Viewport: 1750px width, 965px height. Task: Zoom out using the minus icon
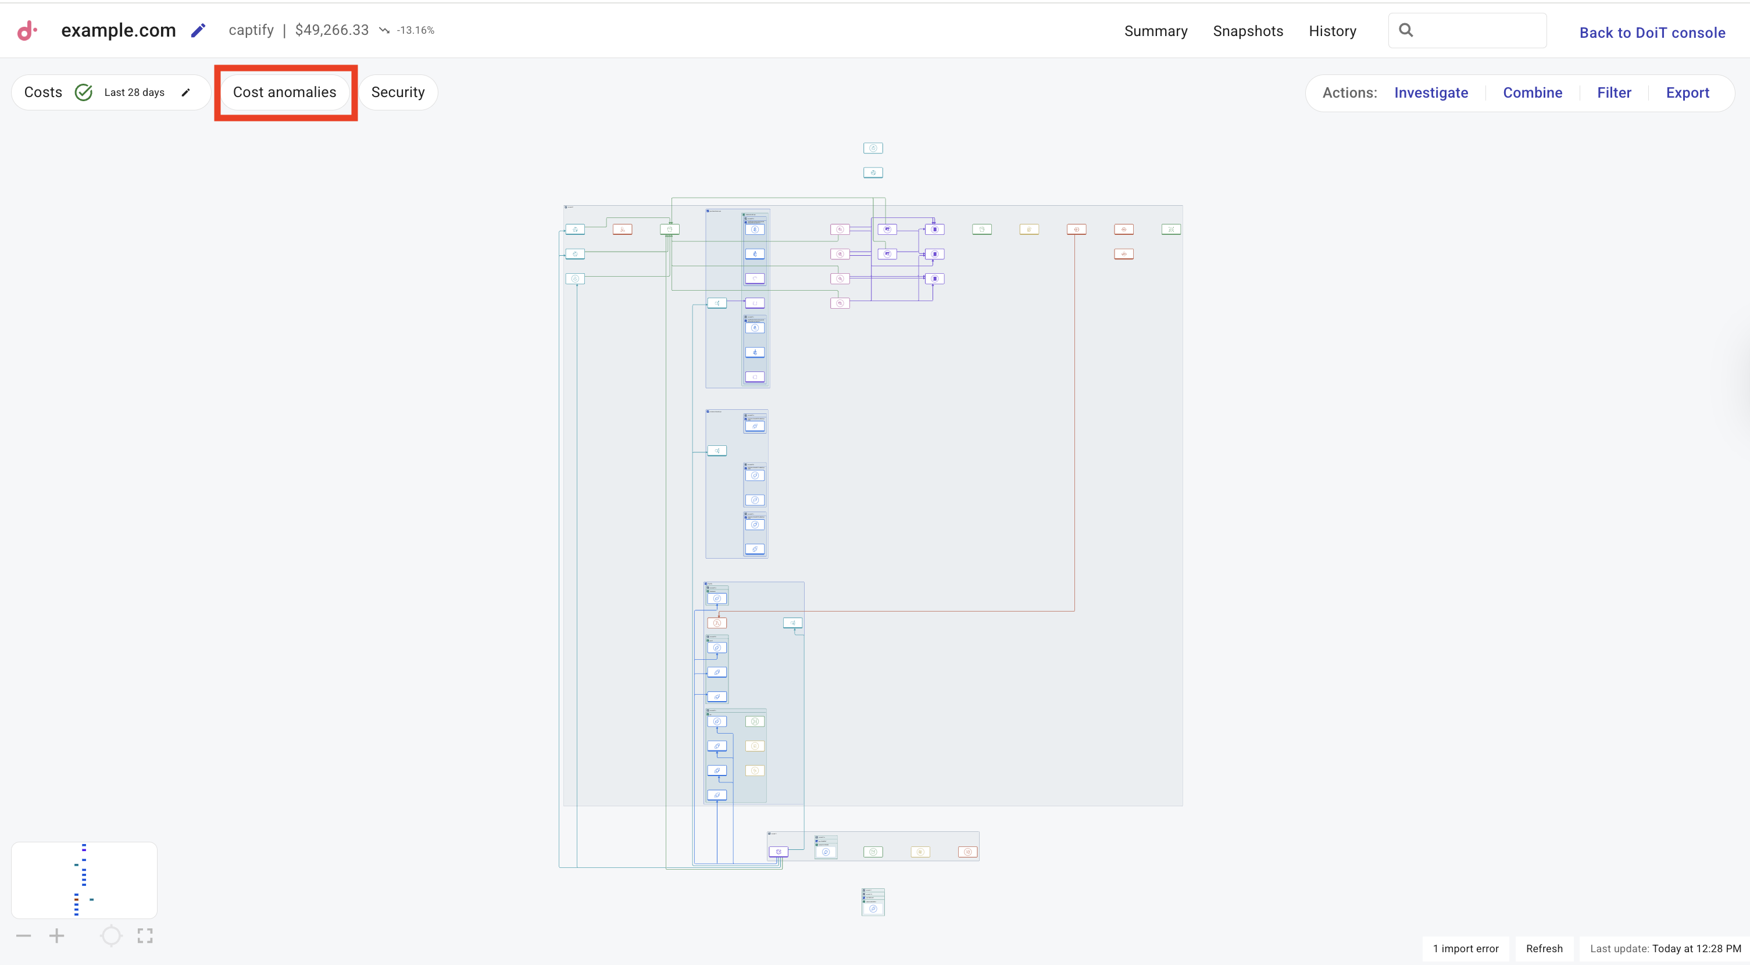point(24,935)
